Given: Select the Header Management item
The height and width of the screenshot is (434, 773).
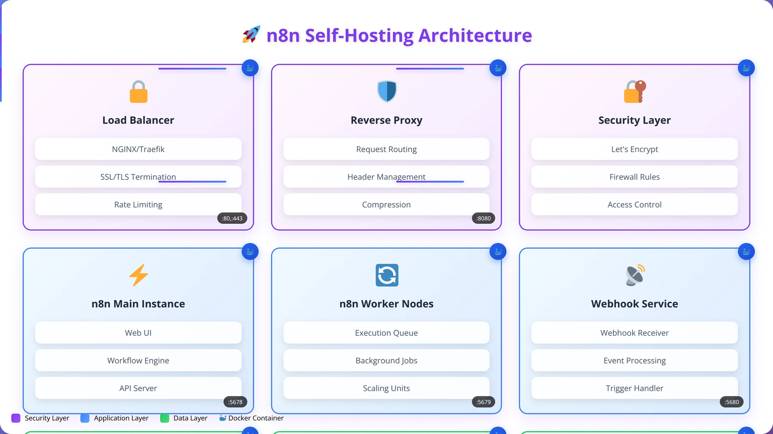Looking at the screenshot, I should coord(386,177).
